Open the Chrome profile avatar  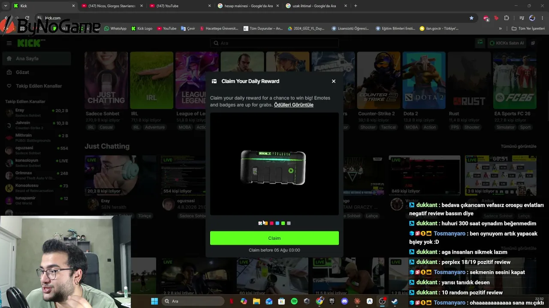[x=532, y=18]
